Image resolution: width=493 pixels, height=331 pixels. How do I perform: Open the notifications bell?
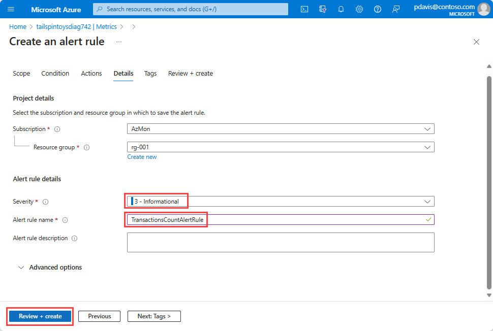click(x=341, y=9)
